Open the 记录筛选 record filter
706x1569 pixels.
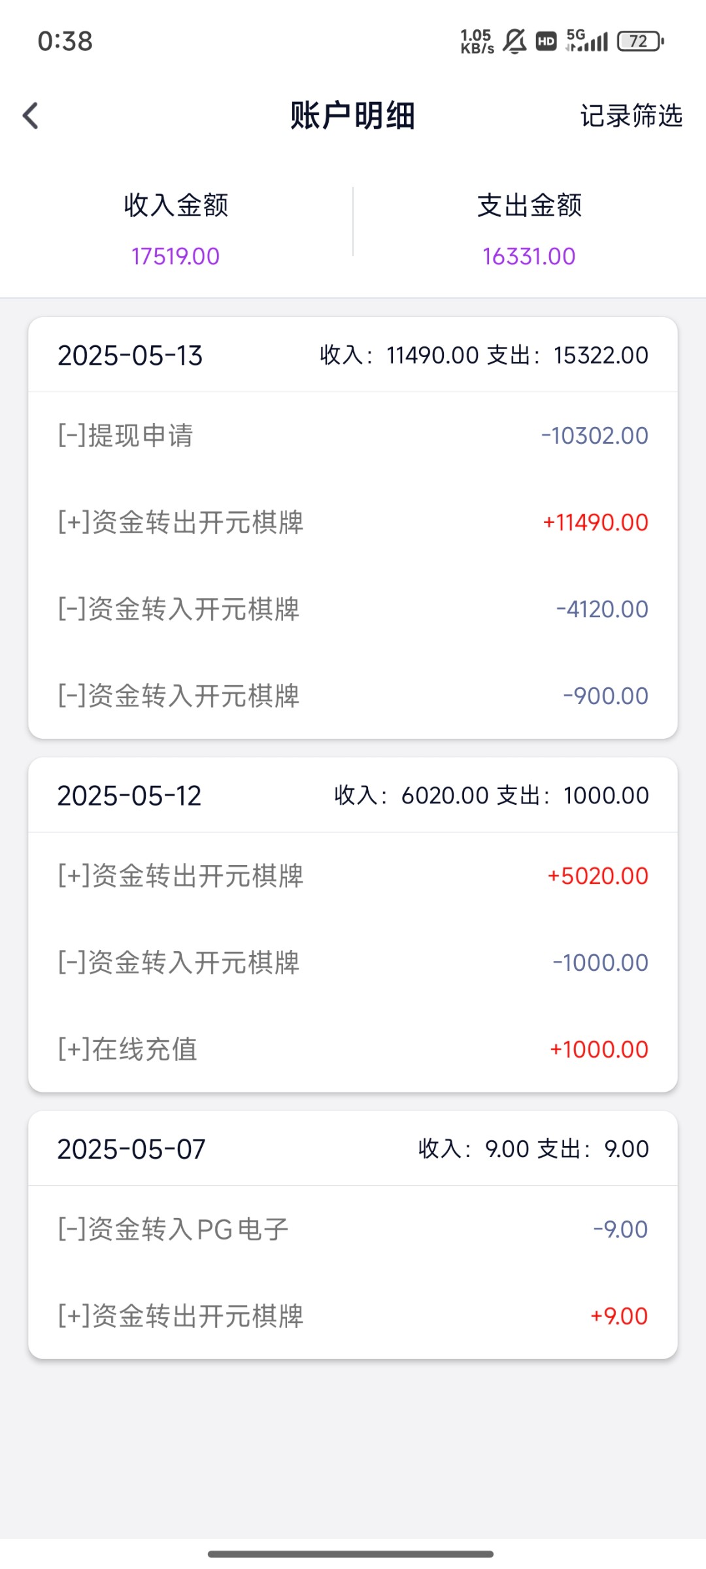(631, 116)
